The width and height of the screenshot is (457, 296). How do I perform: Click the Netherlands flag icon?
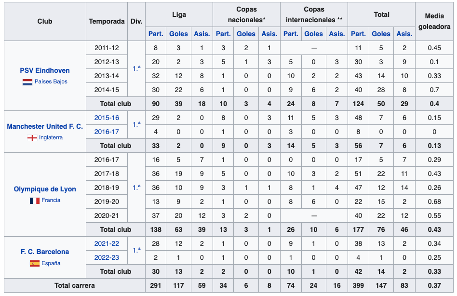27,82
